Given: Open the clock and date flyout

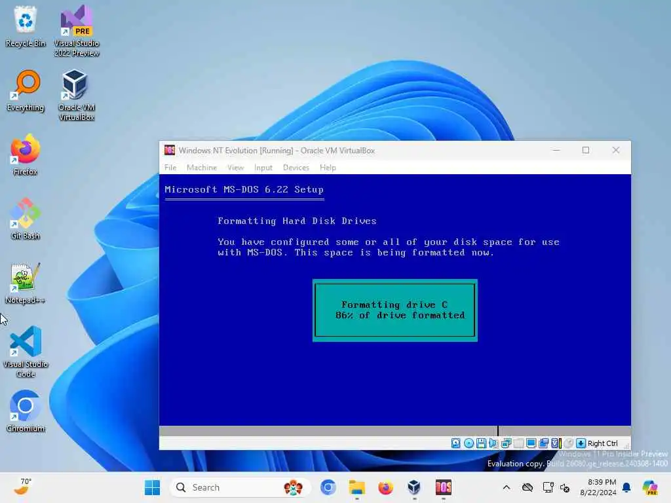Looking at the screenshot, I should 598,487.
